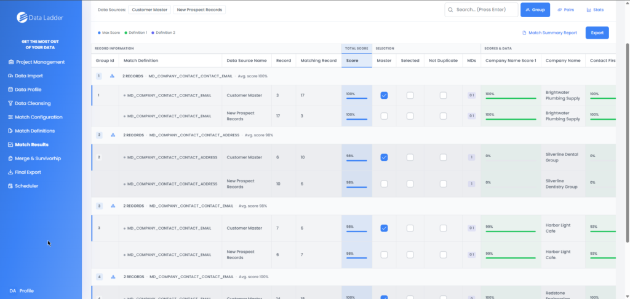Click the Data Import cloud icon
630x299 pixels.
click(x=10, y=76)
